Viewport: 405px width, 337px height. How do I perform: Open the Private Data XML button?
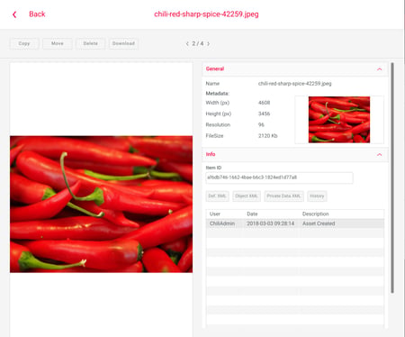pyautogui.click(x=283, y=196)
